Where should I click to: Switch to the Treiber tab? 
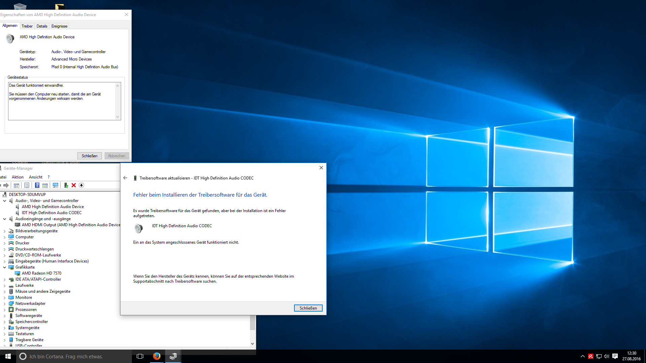click(x=27, y=26)
